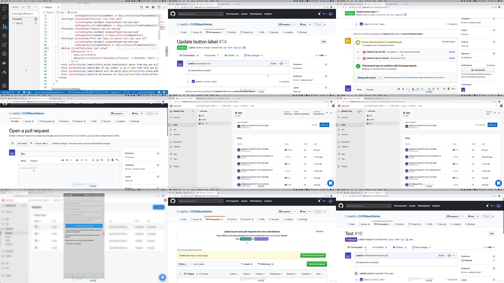Image resolution: width=504 pixels, height=283 pixels.
Task: Expand the 'compare: dev' branch dropdown
Action: click(x=41, y=143)
